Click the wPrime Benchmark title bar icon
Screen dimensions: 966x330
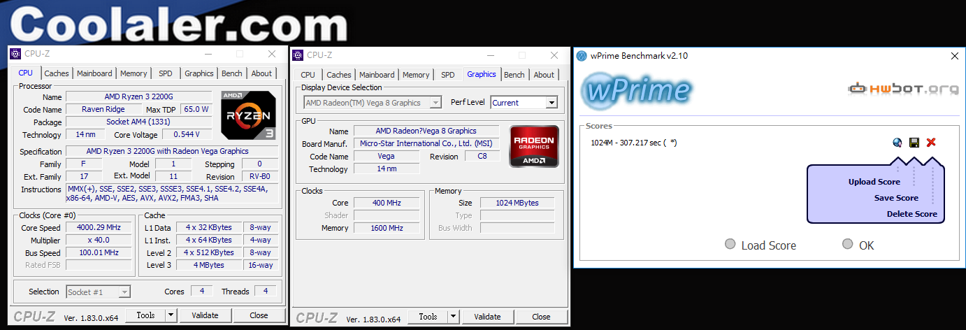[x=582, y=56]
